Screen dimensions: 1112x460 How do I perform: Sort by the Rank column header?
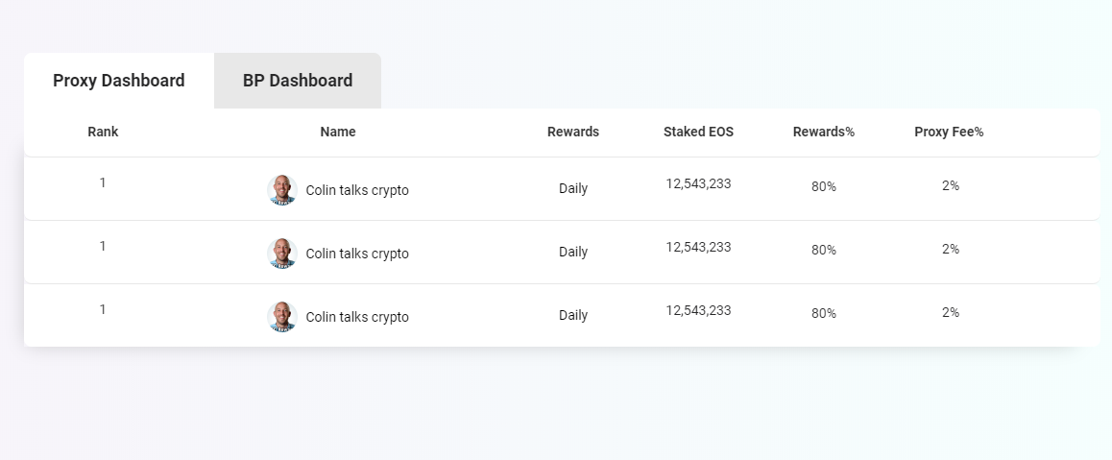coord(103,133)
